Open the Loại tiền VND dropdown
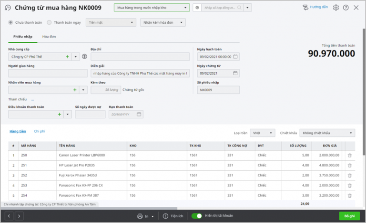The image size is (366, 223). point(263,133)
